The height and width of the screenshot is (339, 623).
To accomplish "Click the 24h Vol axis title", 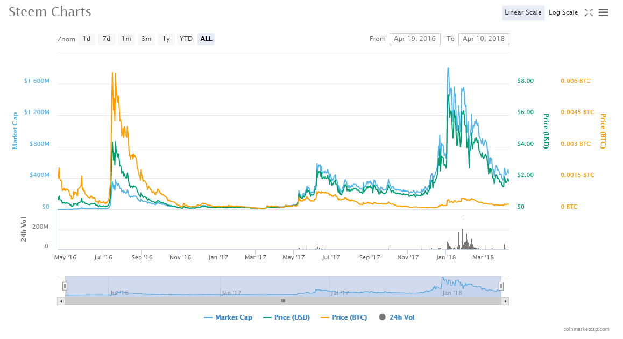I will click(24, 229).
